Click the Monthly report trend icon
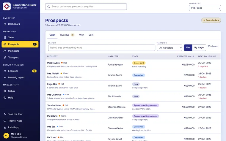The image size is (226, 141). [5, 77]
